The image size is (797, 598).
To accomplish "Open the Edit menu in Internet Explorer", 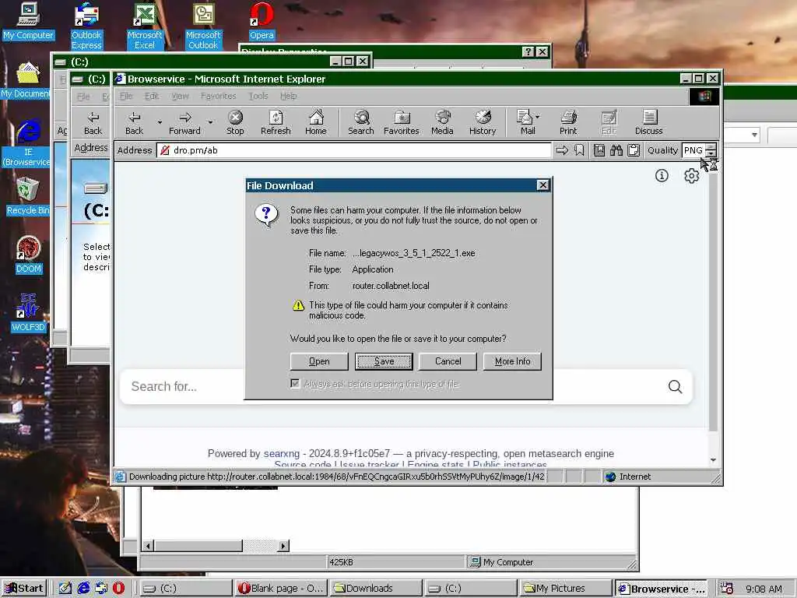I will 152,96.
